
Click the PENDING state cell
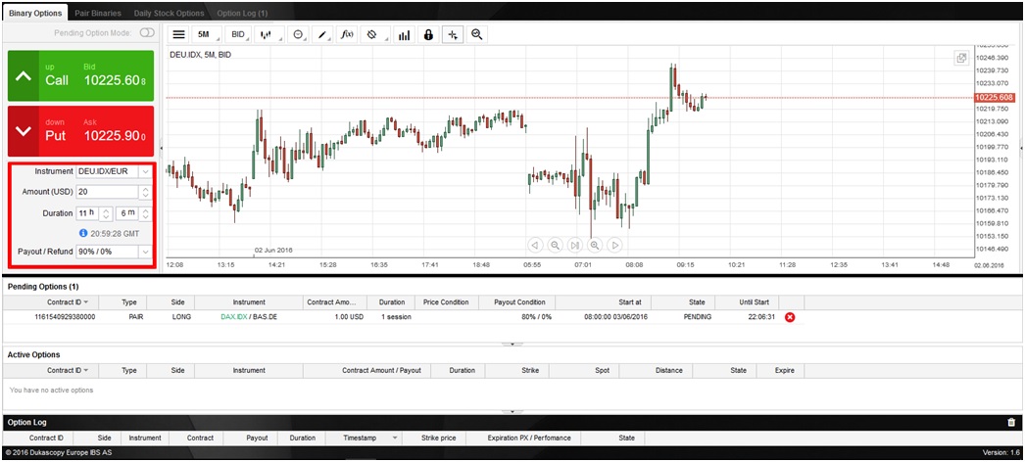697,317
